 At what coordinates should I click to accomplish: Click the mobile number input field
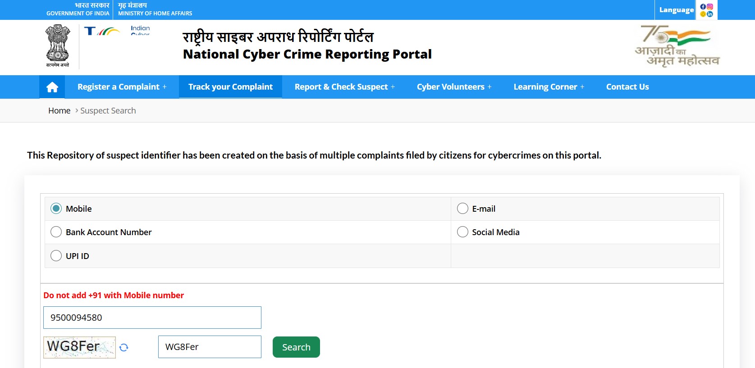tap(152, 318)
